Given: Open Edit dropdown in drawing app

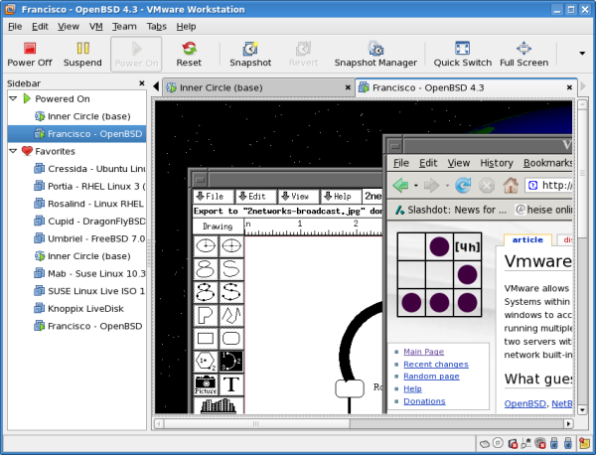Looking at the screenshot, I should (x=256, y=197).
